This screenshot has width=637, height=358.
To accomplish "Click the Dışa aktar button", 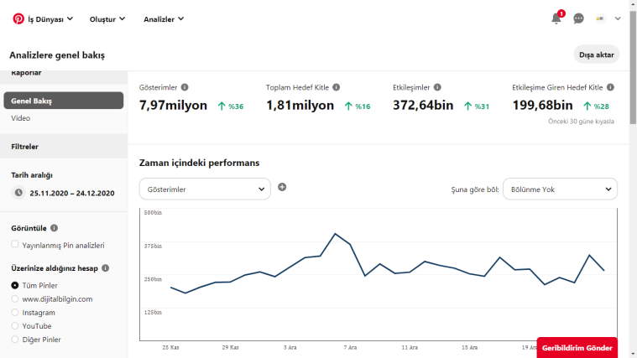I will (x=597, y=54).
